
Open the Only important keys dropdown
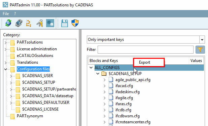point(202,40)
